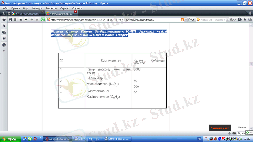Click the clock icon on the right toolbar
This screenshot has width=253, height=142.
(x=240, y=20)
